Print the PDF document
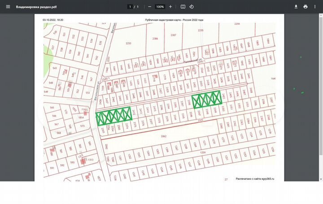This screenshot has width=323, height=204. [306, 7]
